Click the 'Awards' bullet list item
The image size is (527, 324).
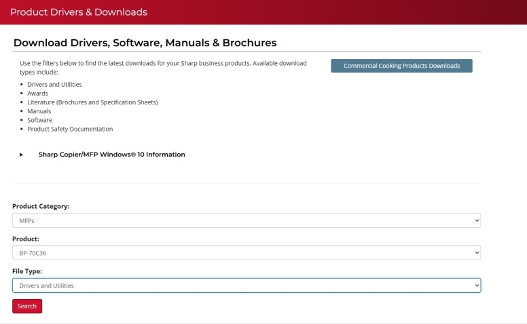(38, 94)
